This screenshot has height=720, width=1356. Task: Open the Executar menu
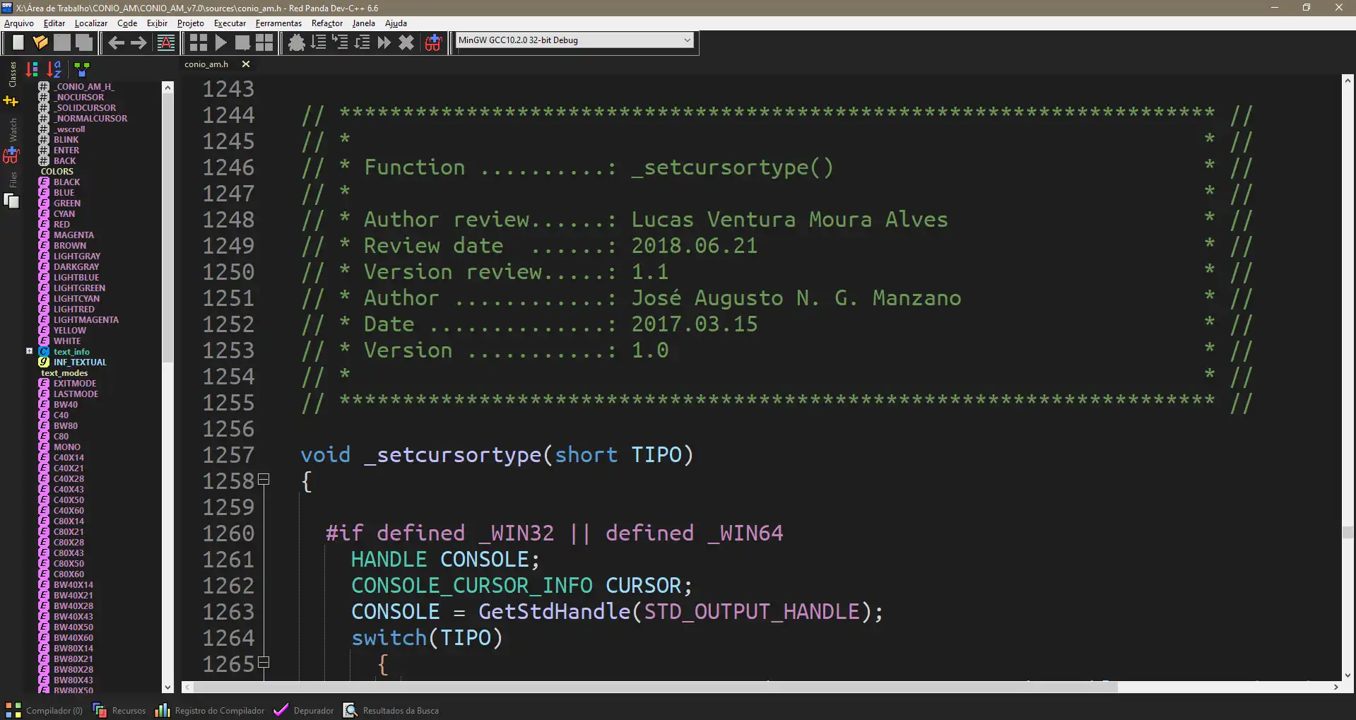pyautogui.click(x=230, y=23)
